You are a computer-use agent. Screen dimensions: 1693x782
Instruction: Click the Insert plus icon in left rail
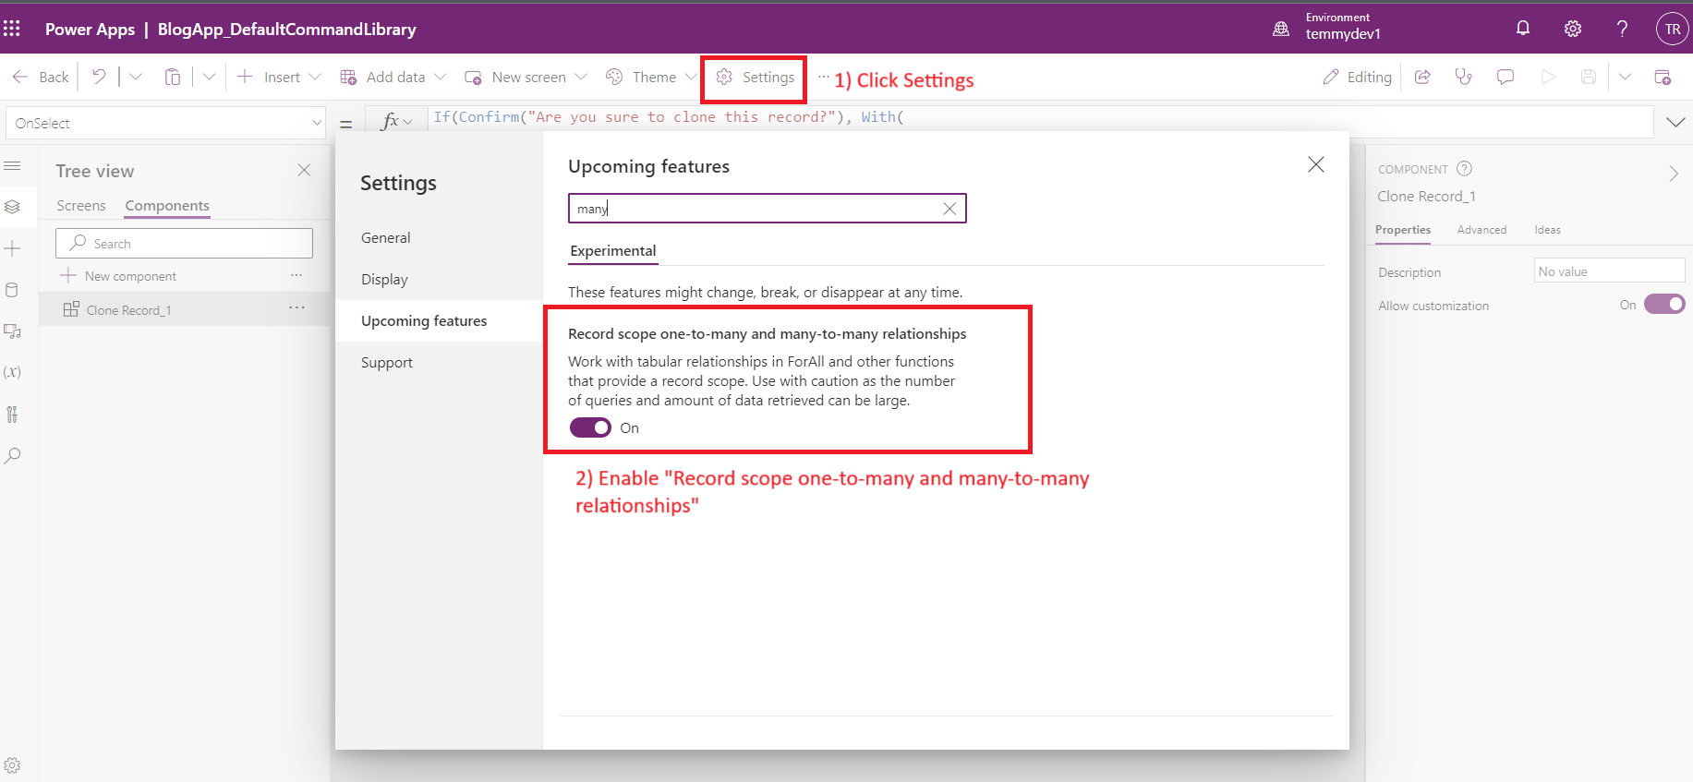click(12, 248)
